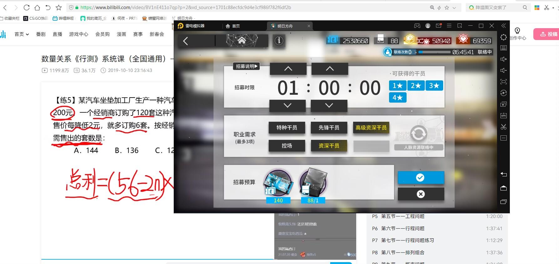This screenshot has height=264, width=559.
Task: Open the 哔哩哔哩 bookmark
Action: [x=63, y=18]
